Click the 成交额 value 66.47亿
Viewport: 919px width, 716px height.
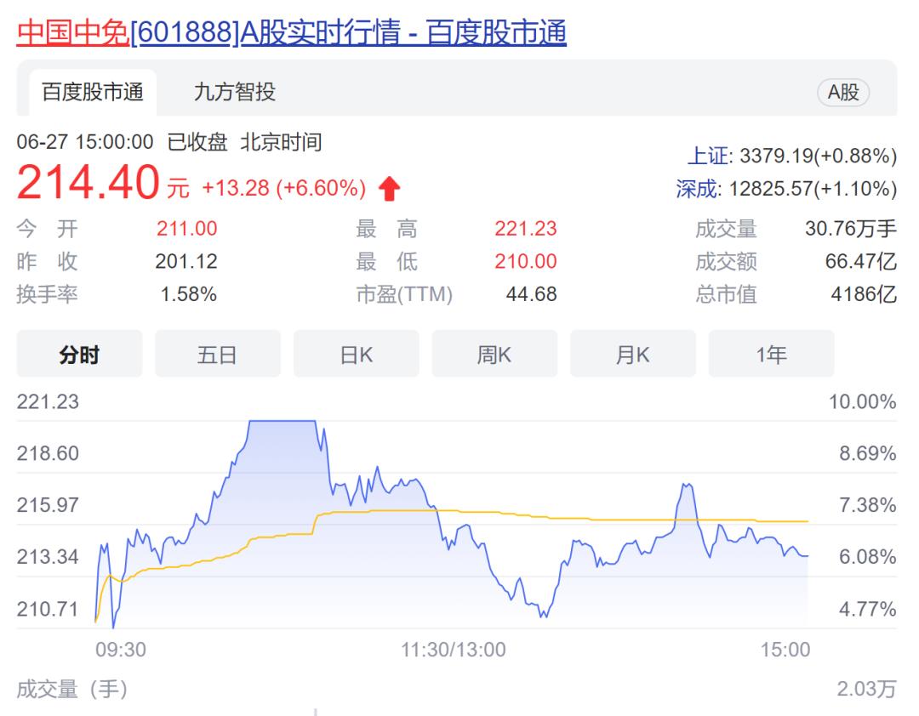pyautogui.click(x=861, y=261)
